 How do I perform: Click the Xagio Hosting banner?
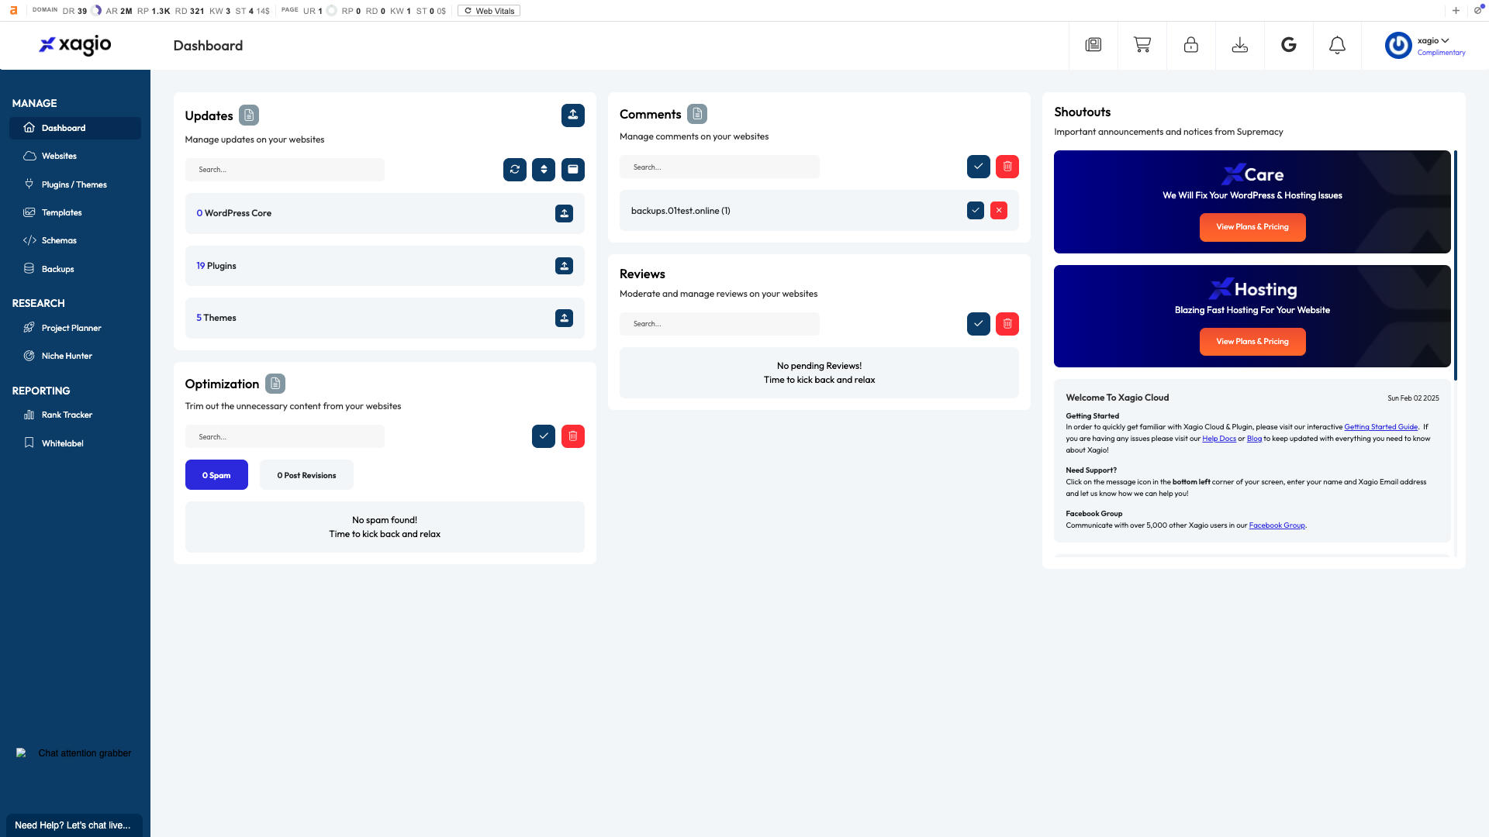point(1252,316)
